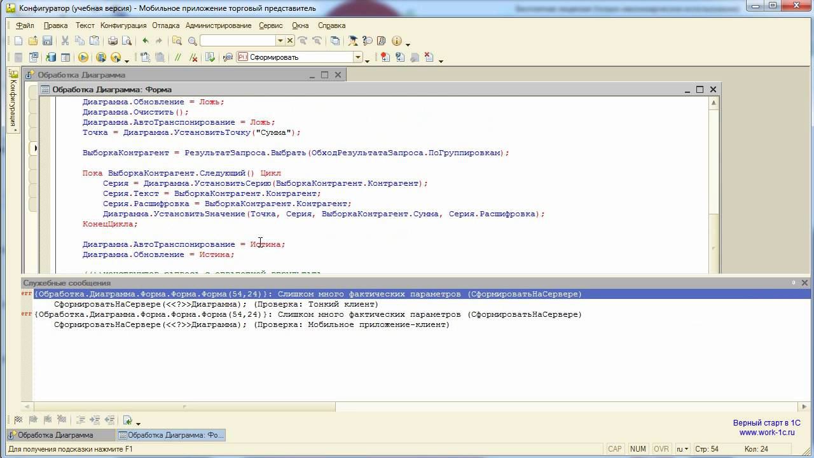Comment selected lines with the green slashes icon
This screenshot has height=458, width=814.
pos(178,57)
